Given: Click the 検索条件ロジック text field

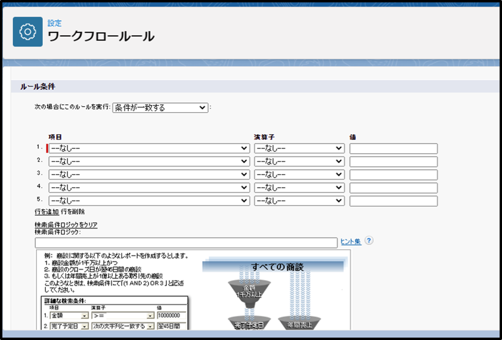Looking at the screenshot, I should (186, 242).
